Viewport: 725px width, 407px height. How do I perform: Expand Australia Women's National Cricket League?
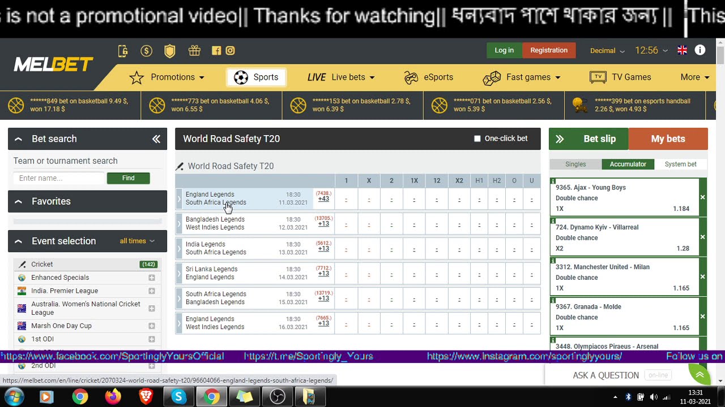pos(152,308)
